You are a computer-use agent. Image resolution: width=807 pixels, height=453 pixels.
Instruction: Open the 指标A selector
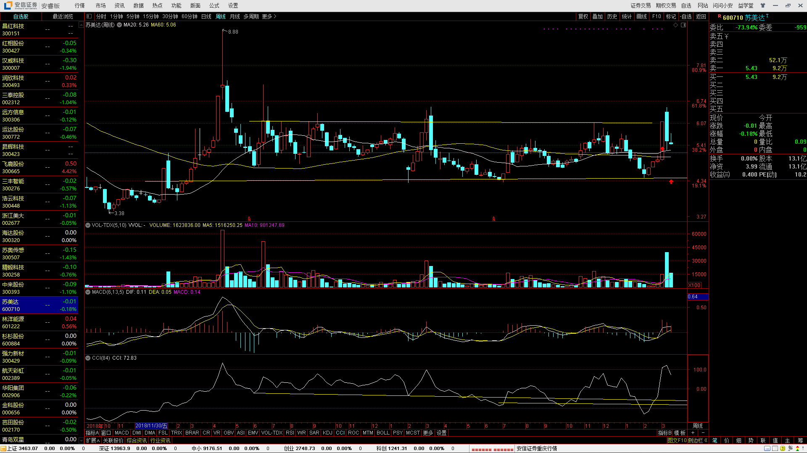(92, 433)
